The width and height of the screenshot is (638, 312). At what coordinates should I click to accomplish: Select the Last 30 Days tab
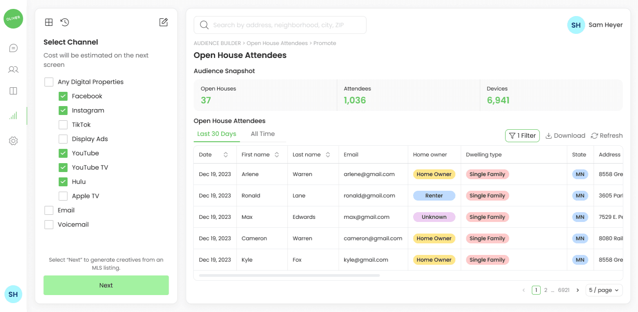[x=216, y=133]
